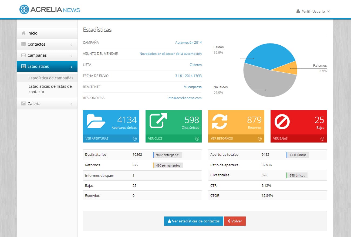Image resolution: width=351 pixels, height=237 pixels.
Task: Open the Automoción 2014 campaign link
Action: coord(188,43)
